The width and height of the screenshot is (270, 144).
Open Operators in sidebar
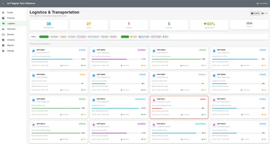point(13,29)
